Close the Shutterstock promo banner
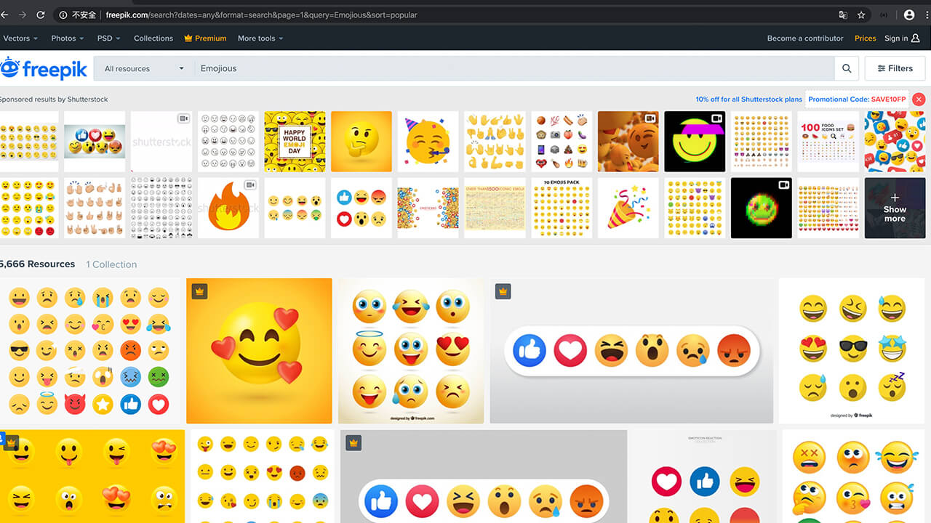 (x=919, y=100)
